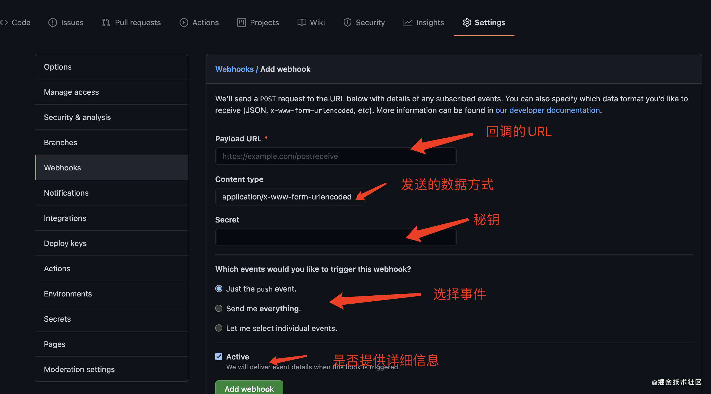Image resolution: width=711 pixels, height=394 pixels.
Task: Toggle the Active checkbox
Action: click(x=218, y=356)
